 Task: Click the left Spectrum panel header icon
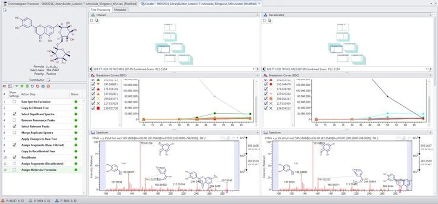(x=93, y=133)
